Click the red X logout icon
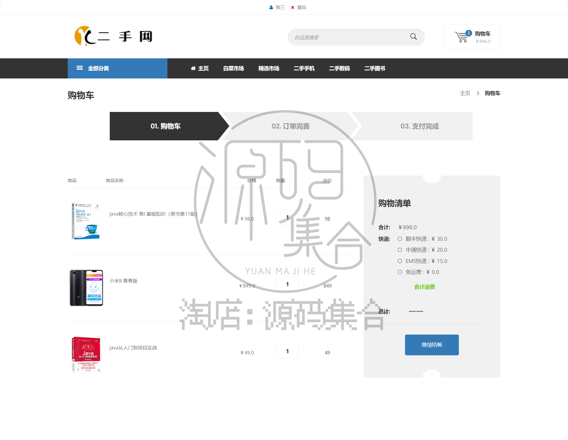 click(293, 7)
